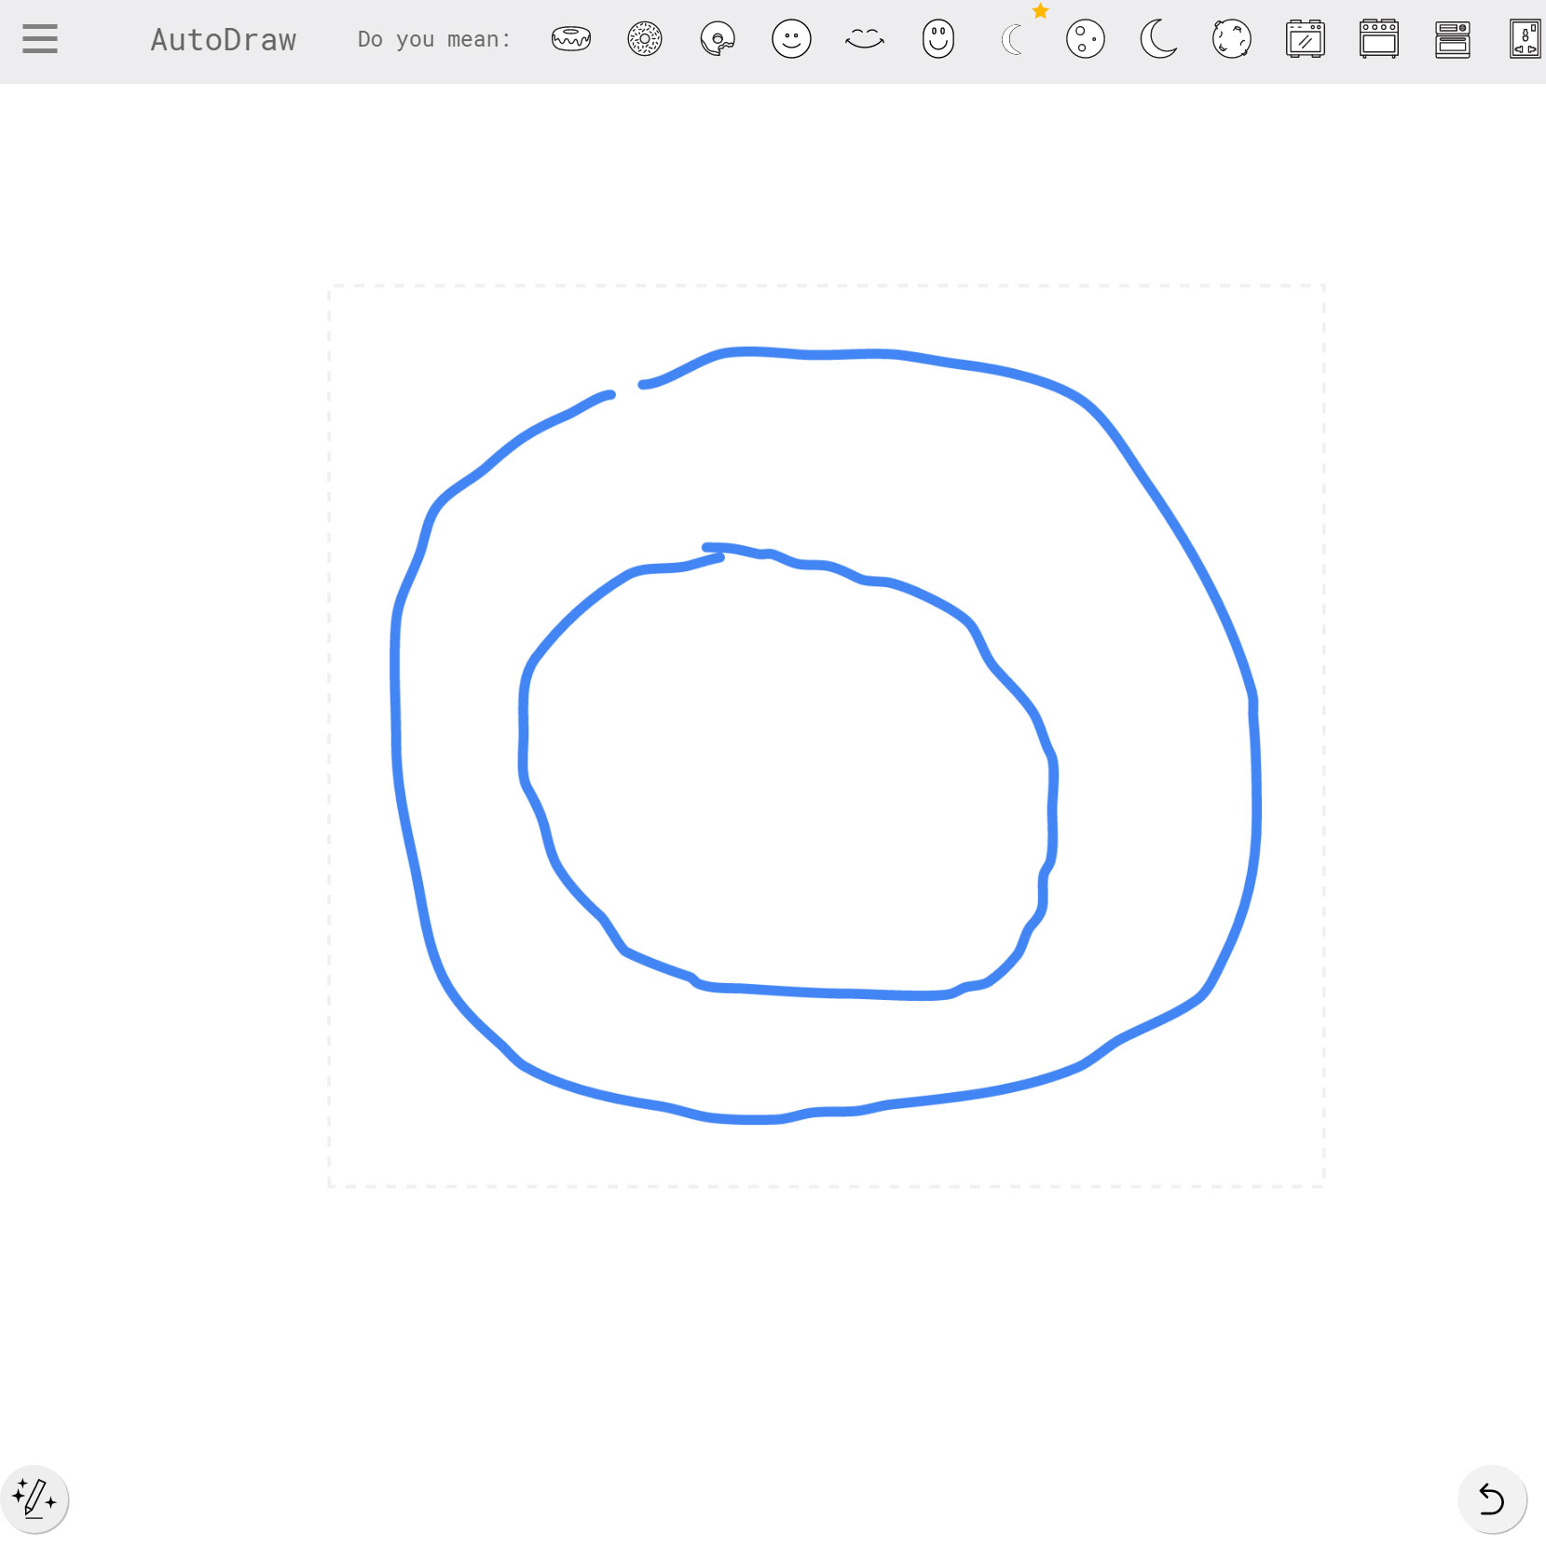Click the AutoDraw title
Viewport: 1546px width, 1546px height.
point(224,40)
